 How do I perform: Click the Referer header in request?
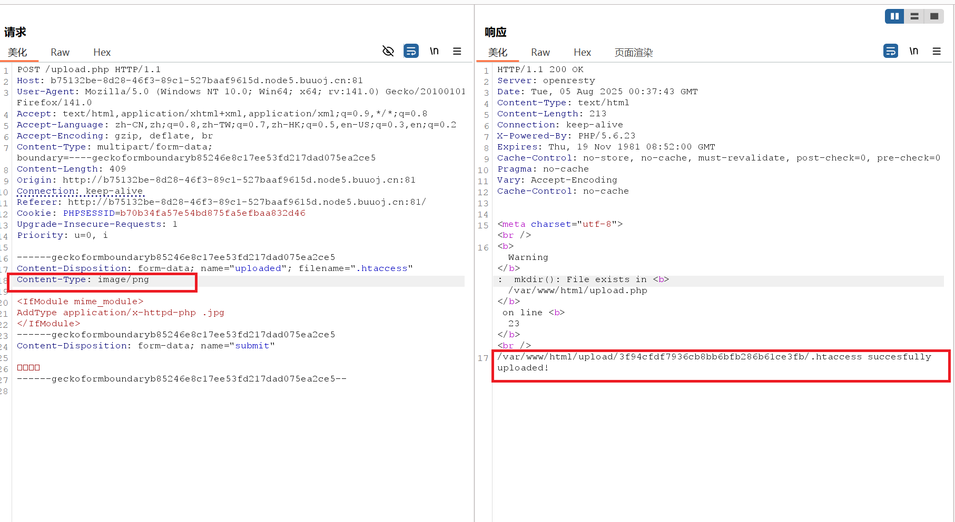click(x=221, y=202)
